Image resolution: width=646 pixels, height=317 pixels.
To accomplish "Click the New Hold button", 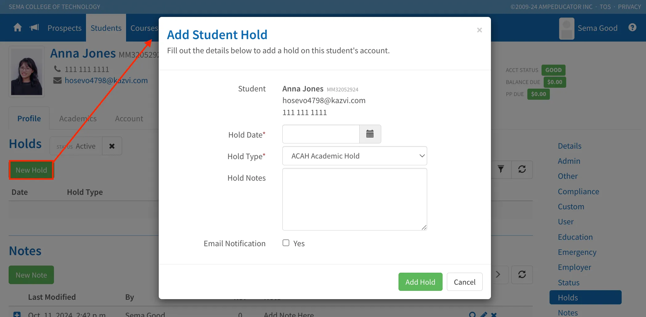I will pyautogui.click(x=31, y=170).
